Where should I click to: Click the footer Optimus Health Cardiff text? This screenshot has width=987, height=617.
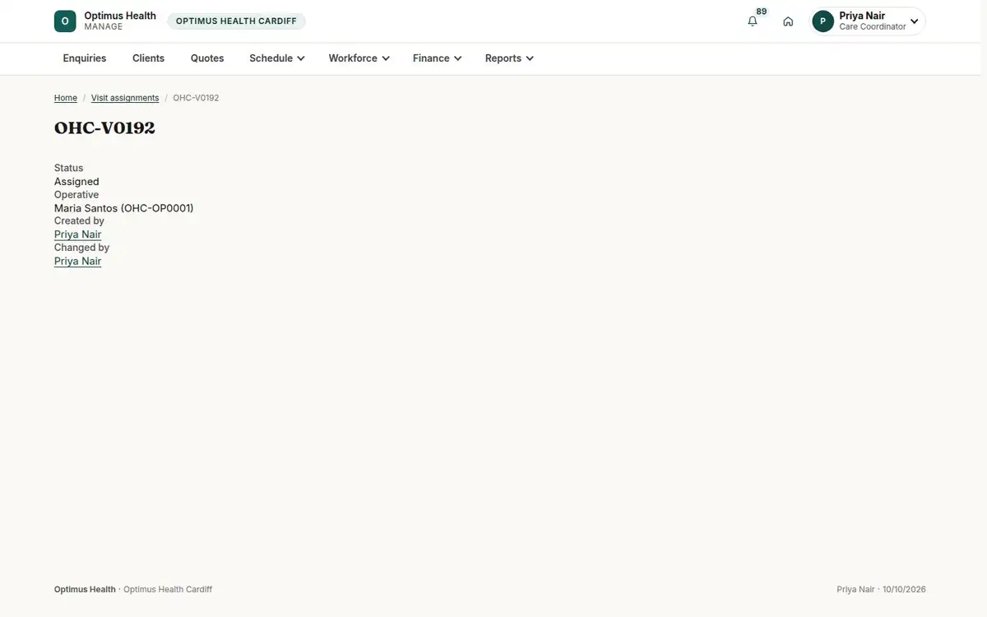click(168, 590)
